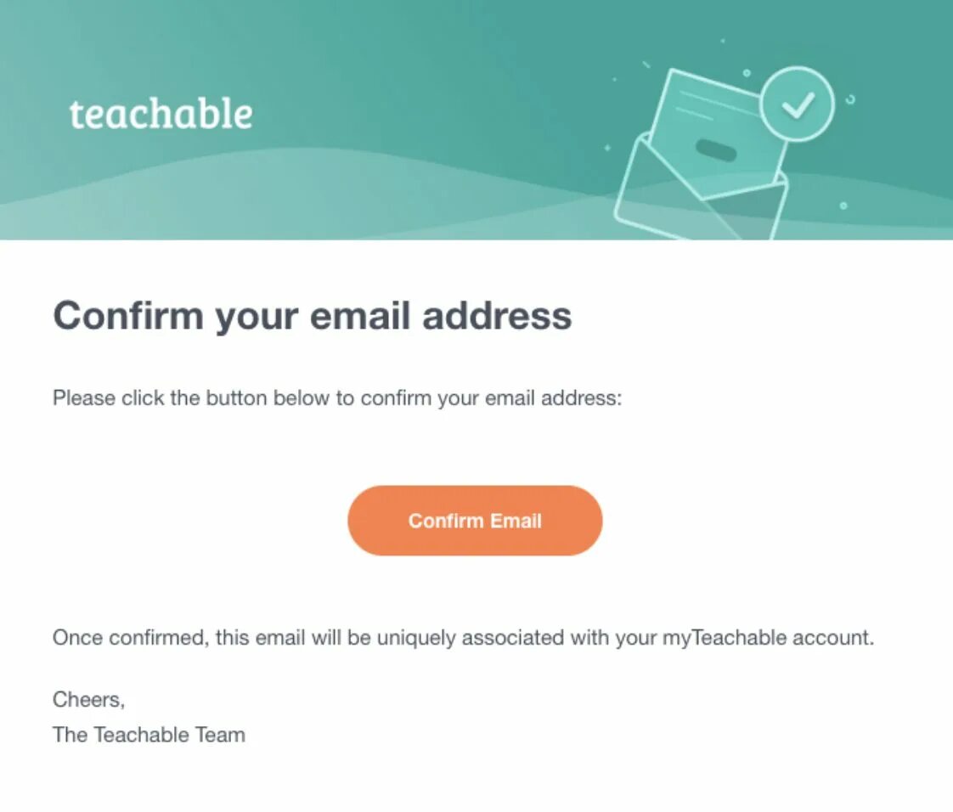Click the small ring above the letter
The image size is (953, 812).
747,73
